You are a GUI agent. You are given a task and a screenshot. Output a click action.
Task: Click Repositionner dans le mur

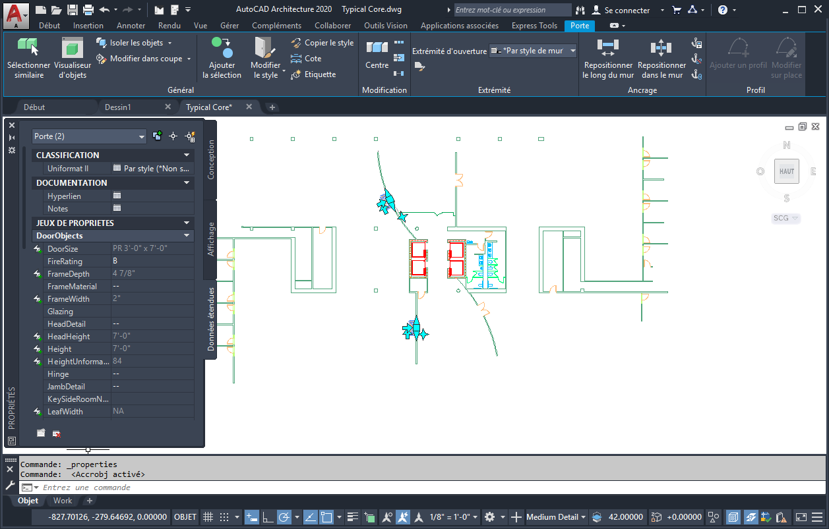click(x=661, y=59)
